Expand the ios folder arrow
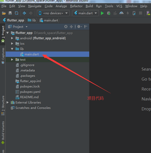The image size is (151, 153). point(12,44)
